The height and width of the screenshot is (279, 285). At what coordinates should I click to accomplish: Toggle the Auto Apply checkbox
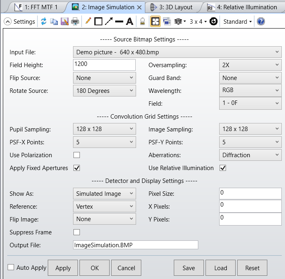[x=11, y=267]
